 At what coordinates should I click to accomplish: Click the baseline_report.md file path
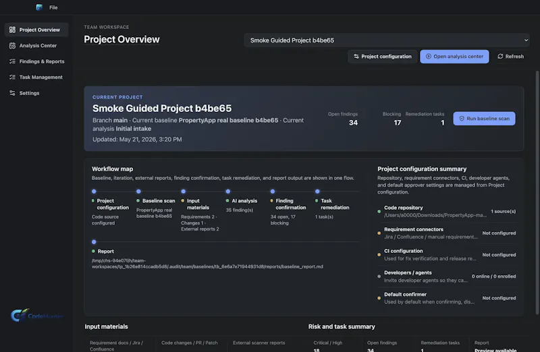pyautogui.click(x=207, y=264)
